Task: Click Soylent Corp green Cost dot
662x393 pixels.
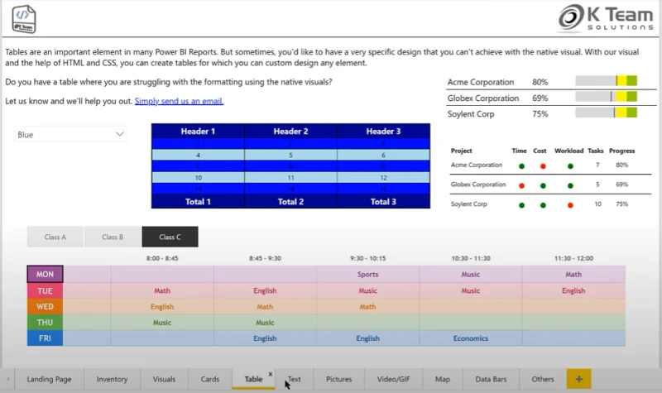Action: coord(543,205)
